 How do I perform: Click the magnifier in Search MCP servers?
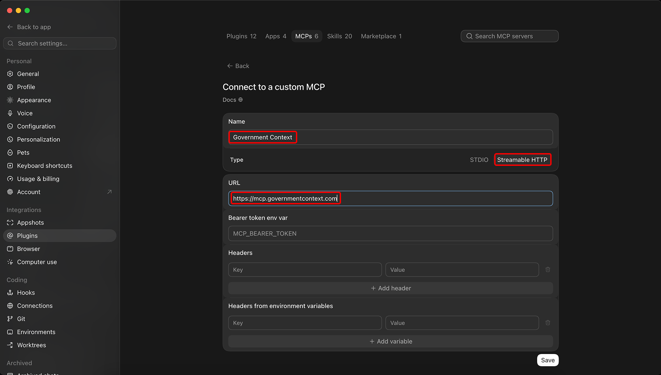tap(469, 36)
